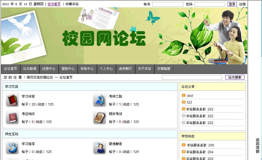262x160 pixels.
Task: Click the 02 badge beside 123 announcement
Action: 184,102
